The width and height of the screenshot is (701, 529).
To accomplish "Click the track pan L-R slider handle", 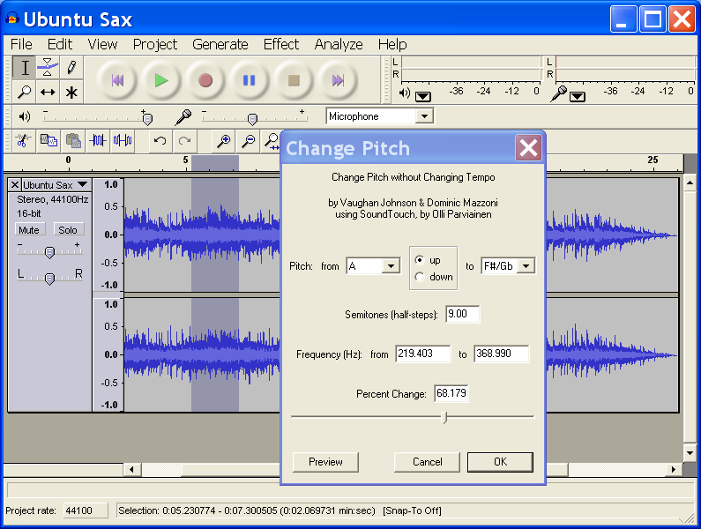I will pos(49,279).
